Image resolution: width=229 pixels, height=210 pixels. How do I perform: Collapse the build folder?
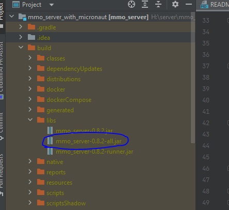pyautogui.click(x=21, y=47)
